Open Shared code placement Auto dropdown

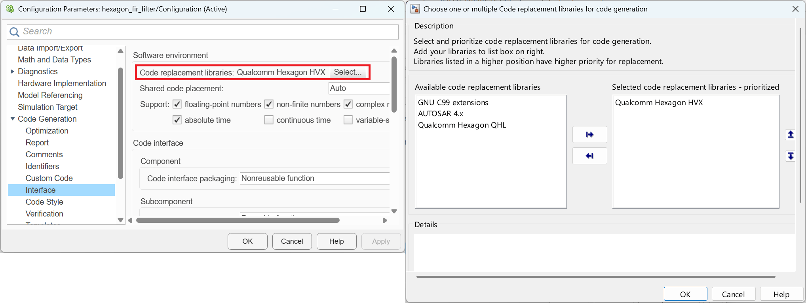click(x=359, y=88)
